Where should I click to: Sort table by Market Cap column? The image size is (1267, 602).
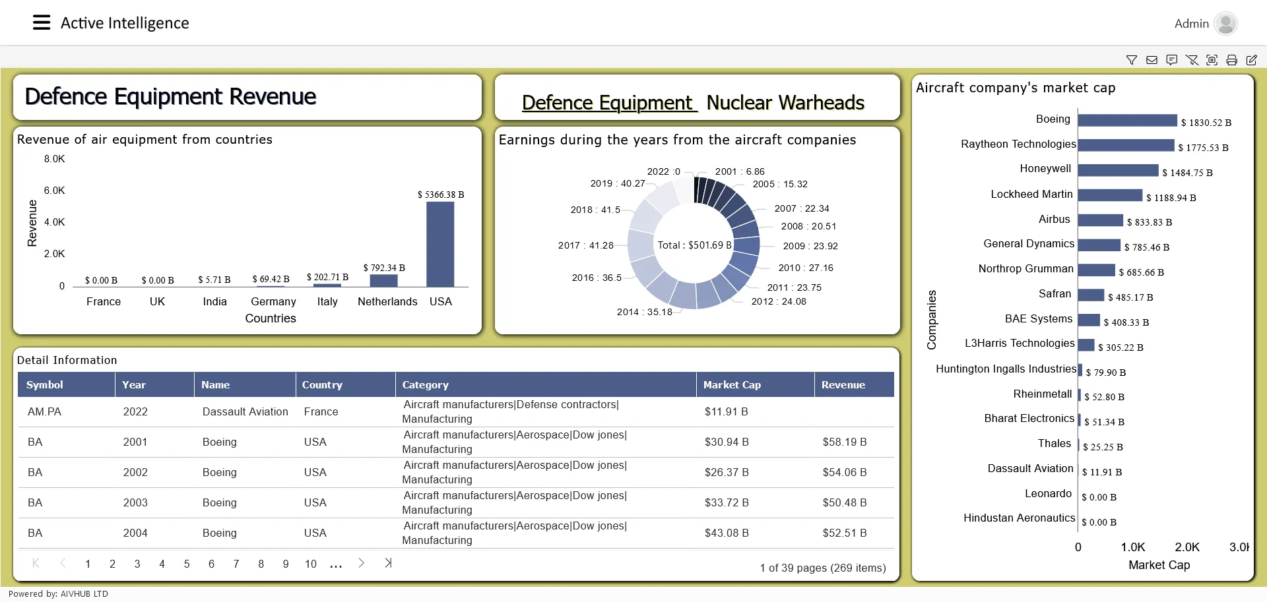[x=755, y=384]
